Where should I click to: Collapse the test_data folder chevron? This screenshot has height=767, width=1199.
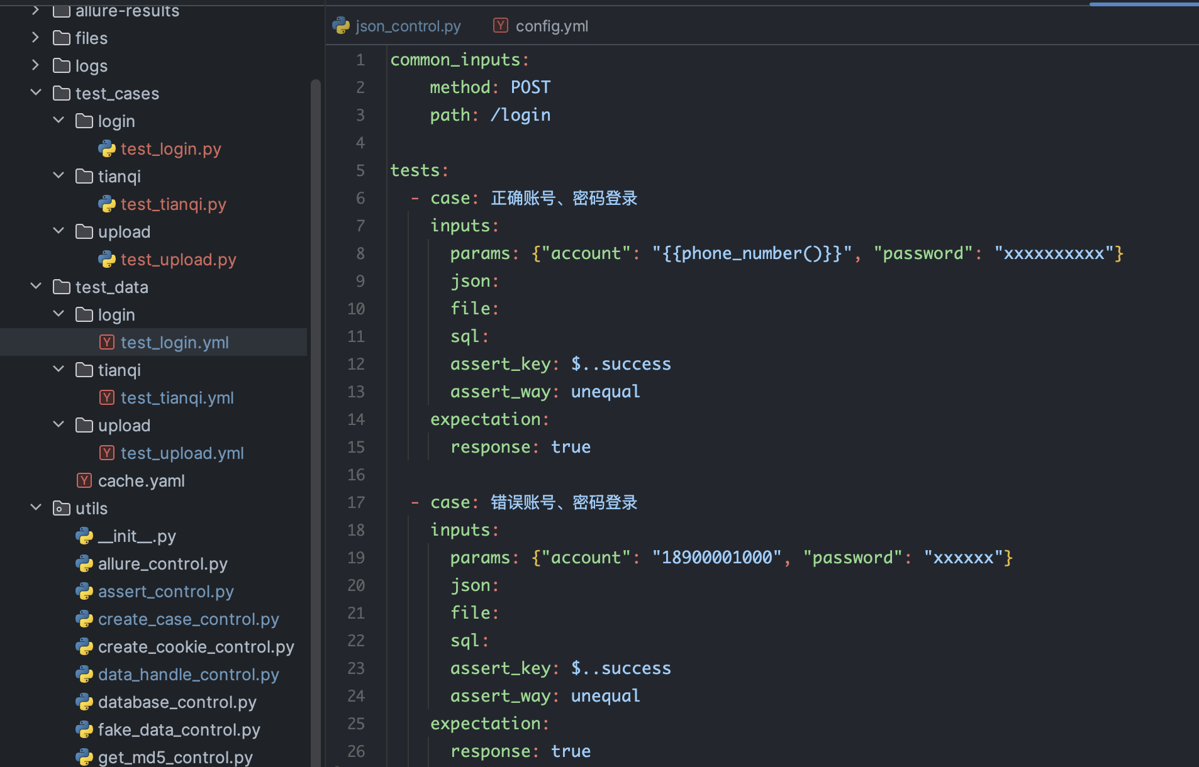coord(36,287)
